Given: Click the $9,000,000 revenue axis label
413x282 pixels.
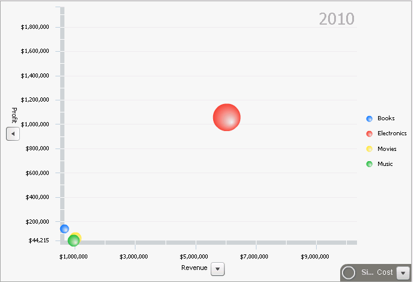Looking at the screenshot, I should tap(315, 257).
